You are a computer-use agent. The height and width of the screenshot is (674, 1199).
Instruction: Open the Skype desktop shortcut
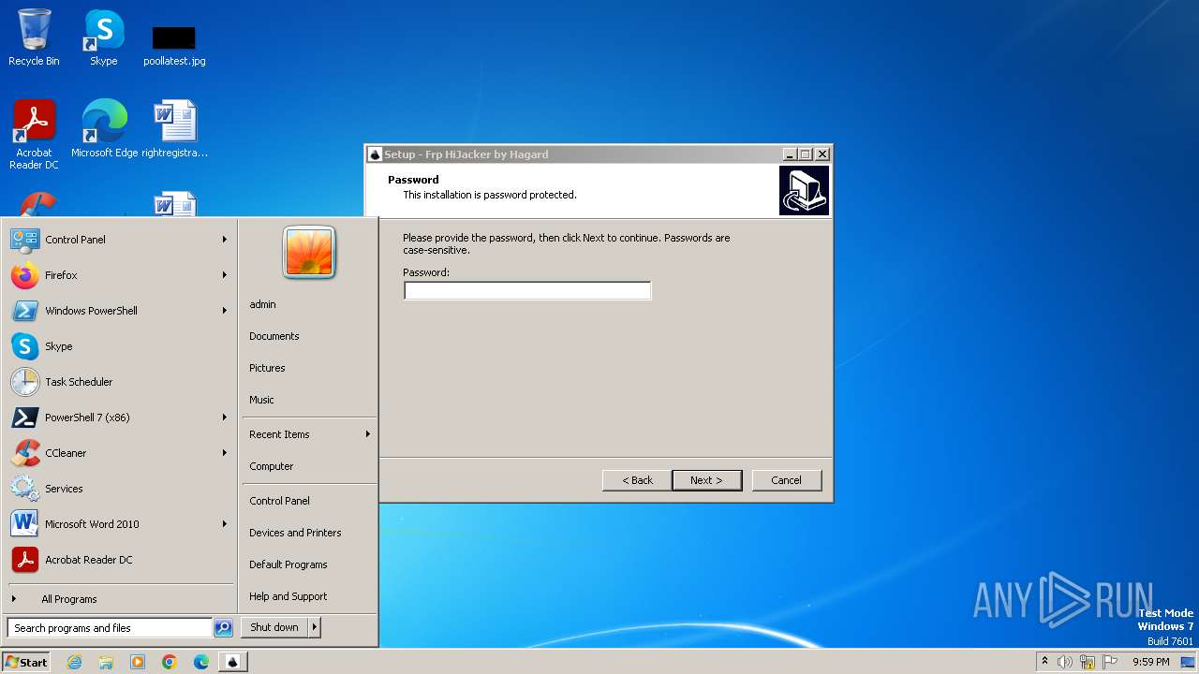pyautogui.click(x=103, y=37)
